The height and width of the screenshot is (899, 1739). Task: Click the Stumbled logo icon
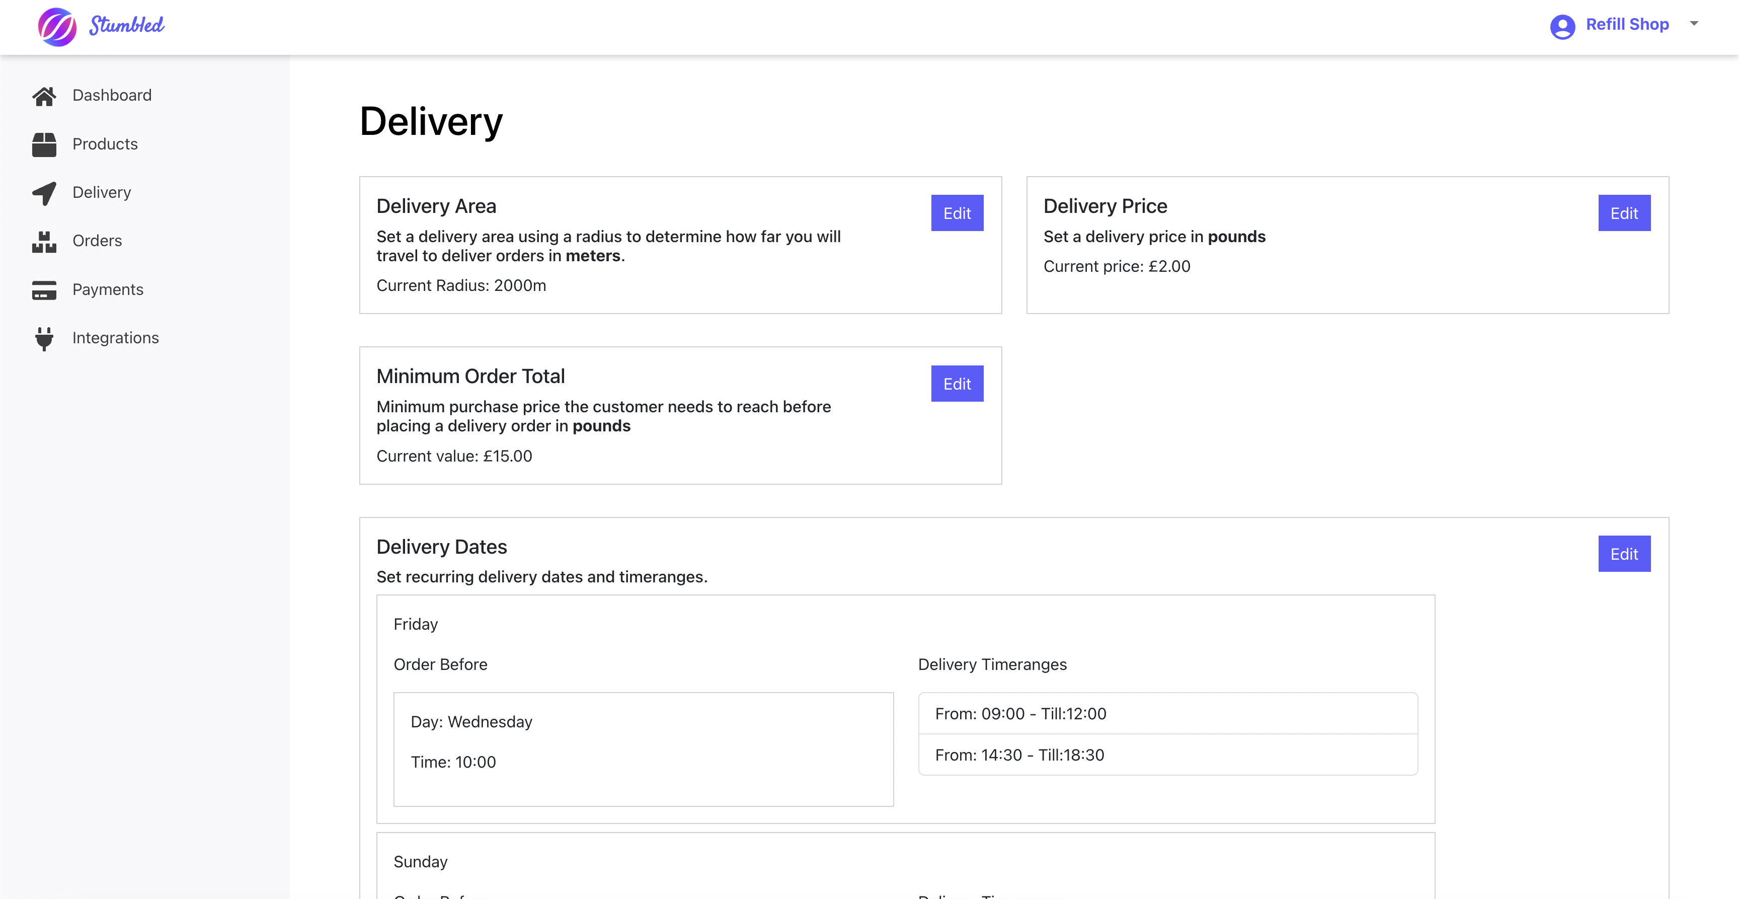pos(57,27)
